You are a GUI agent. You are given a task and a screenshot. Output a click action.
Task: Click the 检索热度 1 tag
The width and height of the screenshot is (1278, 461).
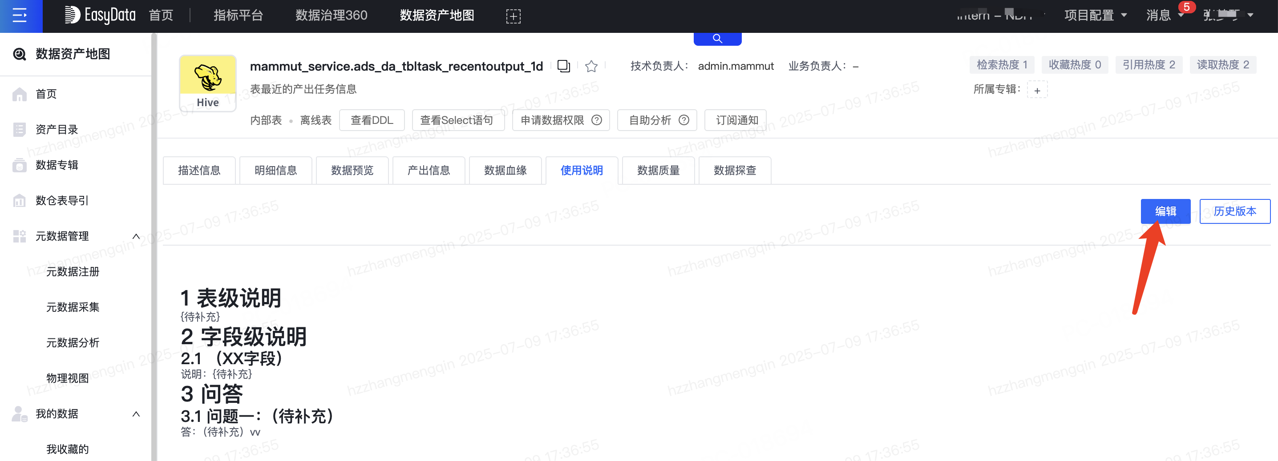tap(1002, 65)
